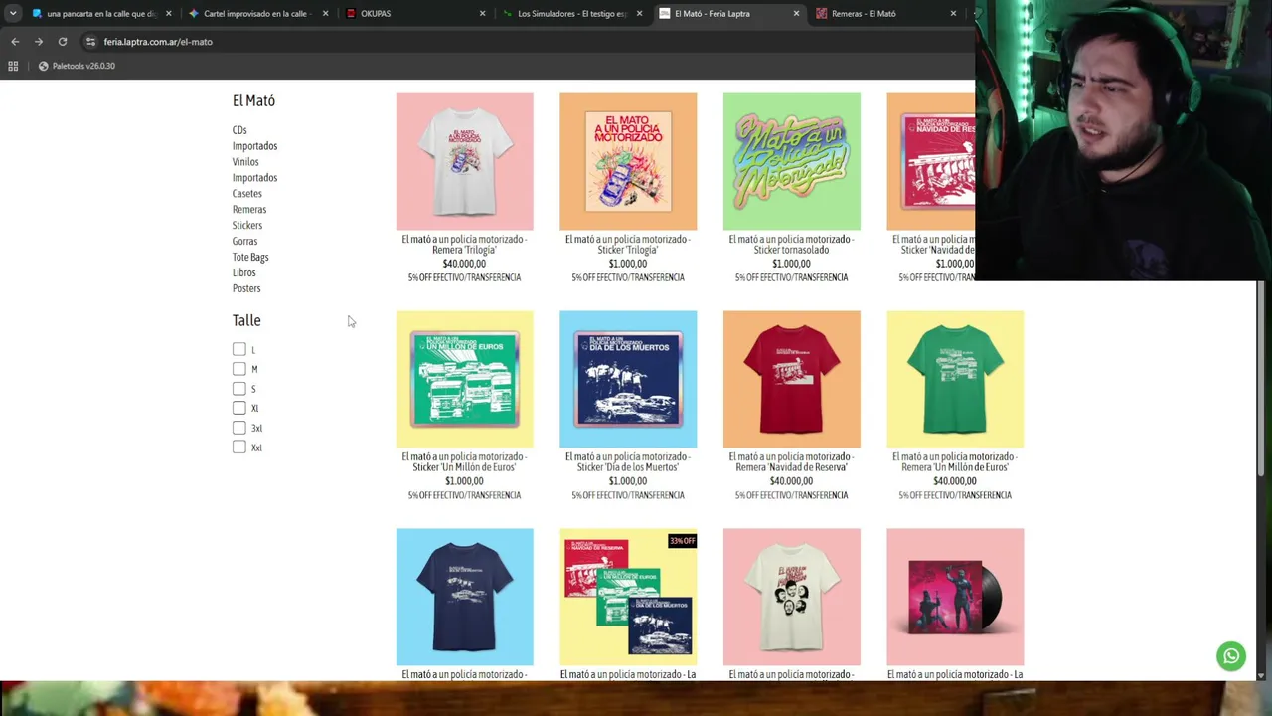
Task: Open the Tote Bags category
Action: 250,257
